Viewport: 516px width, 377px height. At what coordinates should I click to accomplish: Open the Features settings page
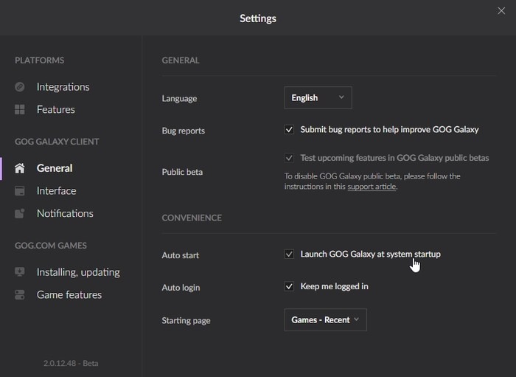(55, 109)
